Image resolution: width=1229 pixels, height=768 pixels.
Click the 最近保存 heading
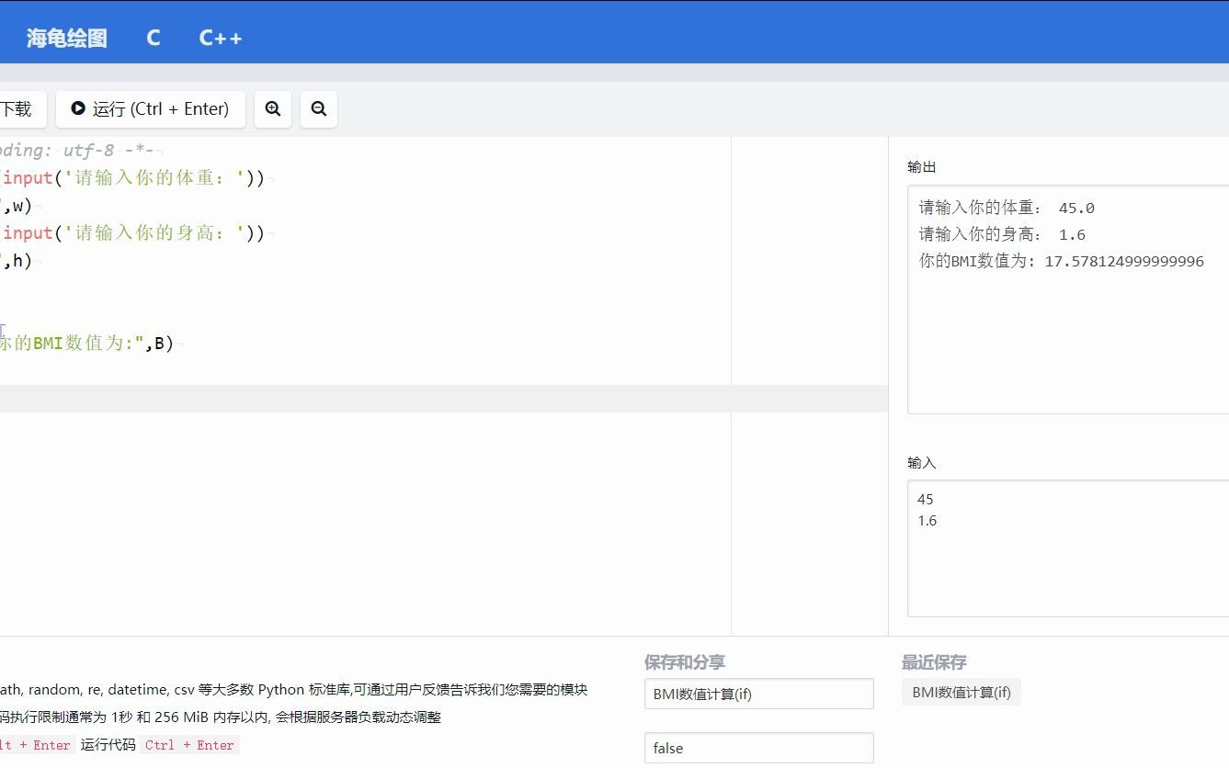click(x=934, y=662)
